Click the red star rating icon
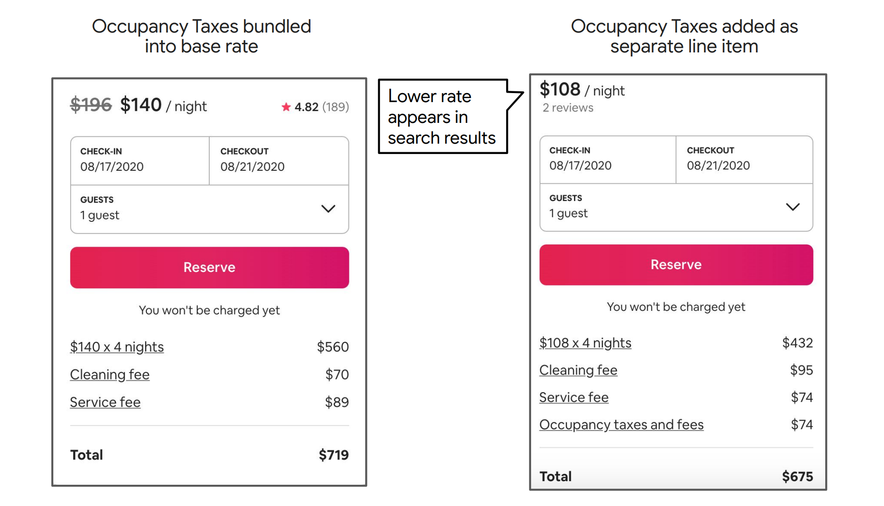The height and width of the screenshot is (506, 884). click(286, 107)
